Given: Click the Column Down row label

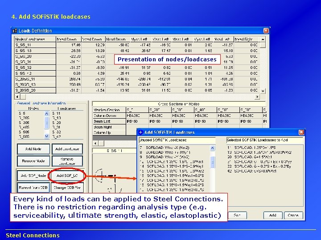Looking at the screenshot, I should click(109, 116).
